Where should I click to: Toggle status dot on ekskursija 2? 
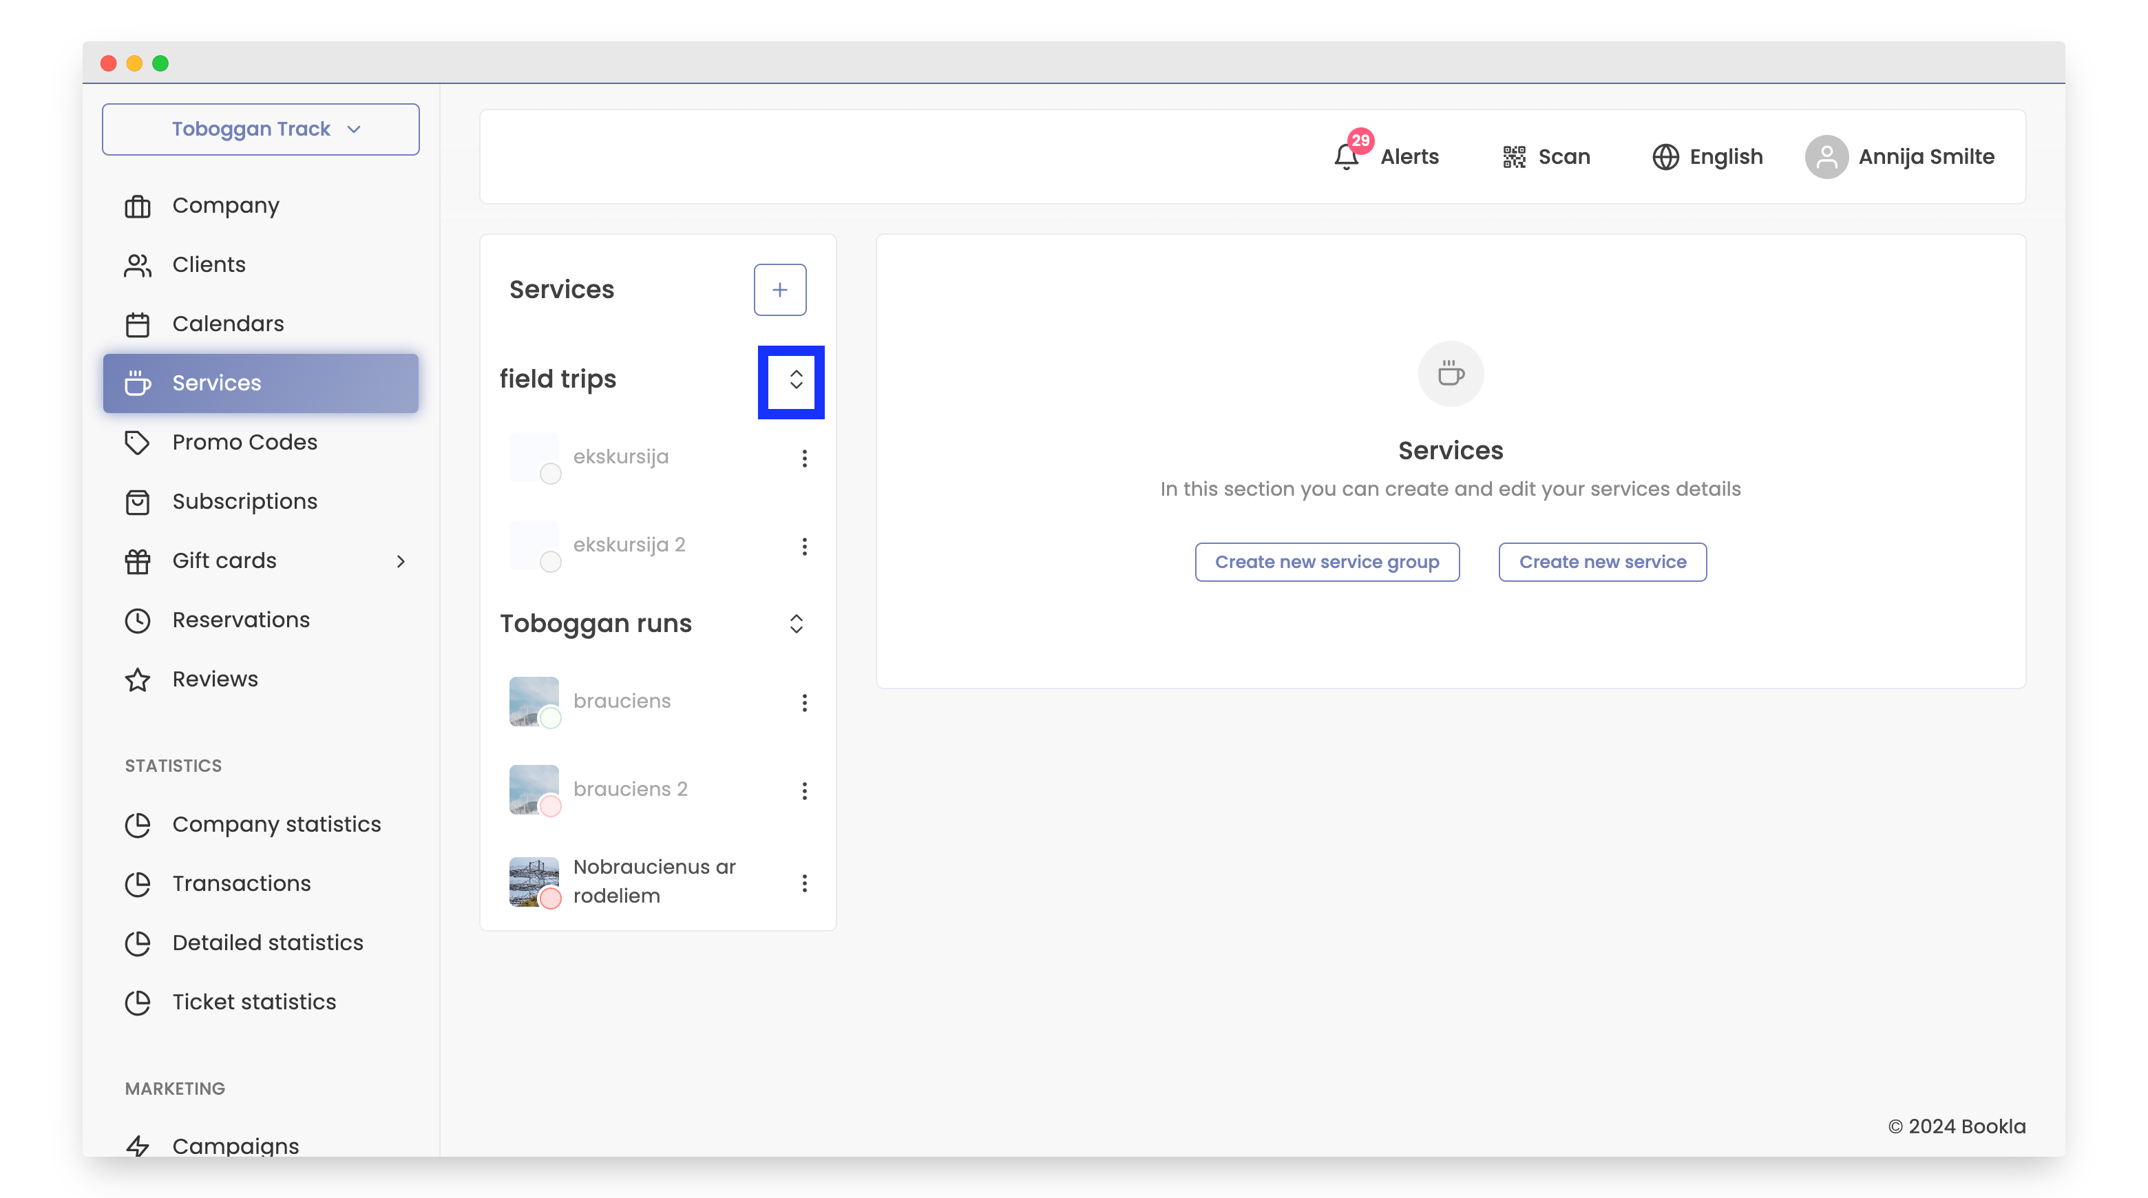(550, 561)
